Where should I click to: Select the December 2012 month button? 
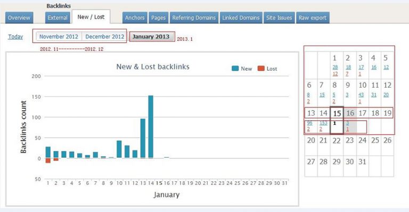pyautogui.click(x=104, y=37)
